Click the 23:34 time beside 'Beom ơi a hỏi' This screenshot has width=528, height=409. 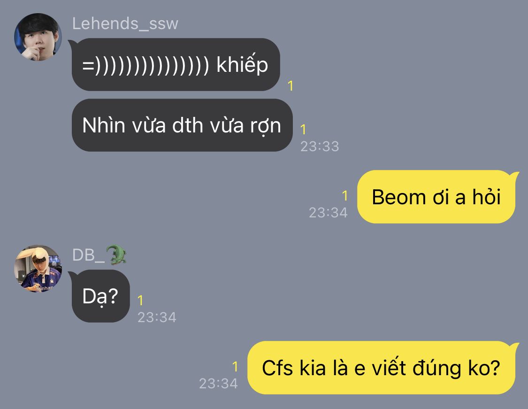328,213
